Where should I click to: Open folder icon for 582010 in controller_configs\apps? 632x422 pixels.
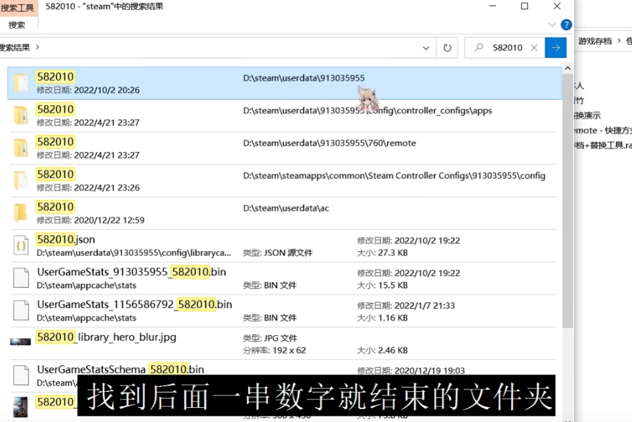point(20,115)
